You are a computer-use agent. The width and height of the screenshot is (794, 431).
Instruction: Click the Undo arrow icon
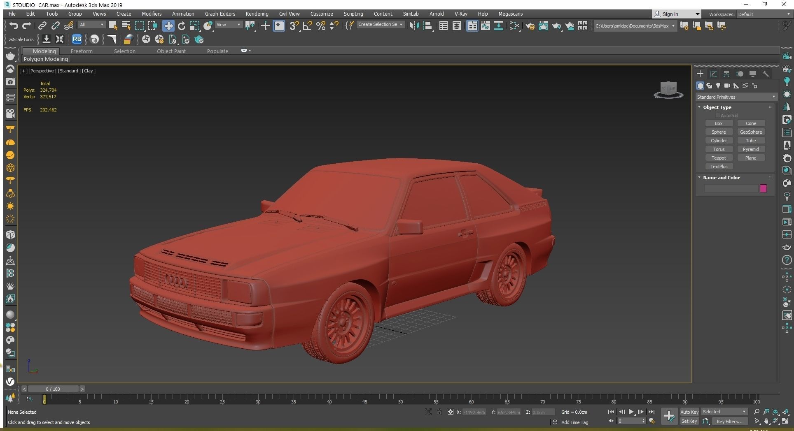coord(14,26)
